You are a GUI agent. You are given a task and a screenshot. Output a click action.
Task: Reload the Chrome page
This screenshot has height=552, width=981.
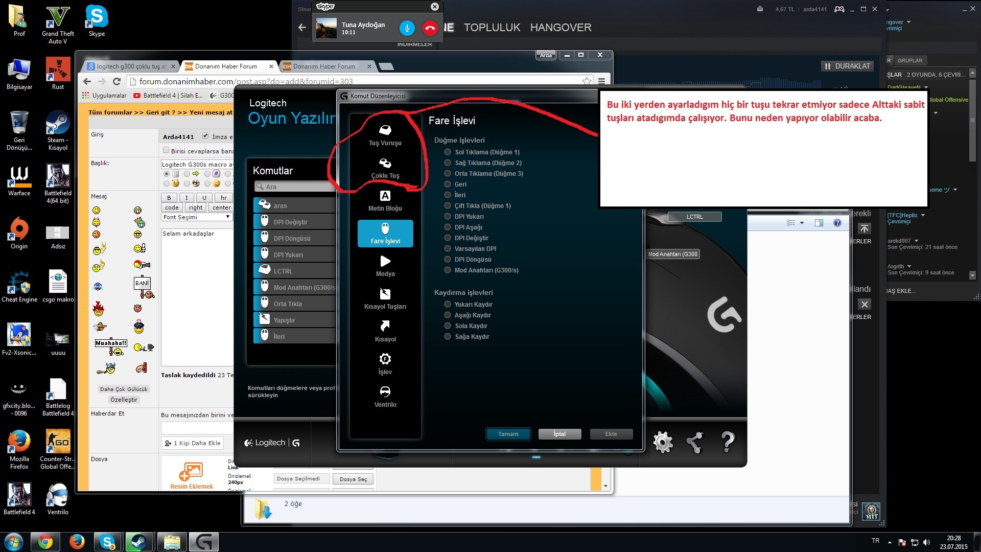(116, 81)
